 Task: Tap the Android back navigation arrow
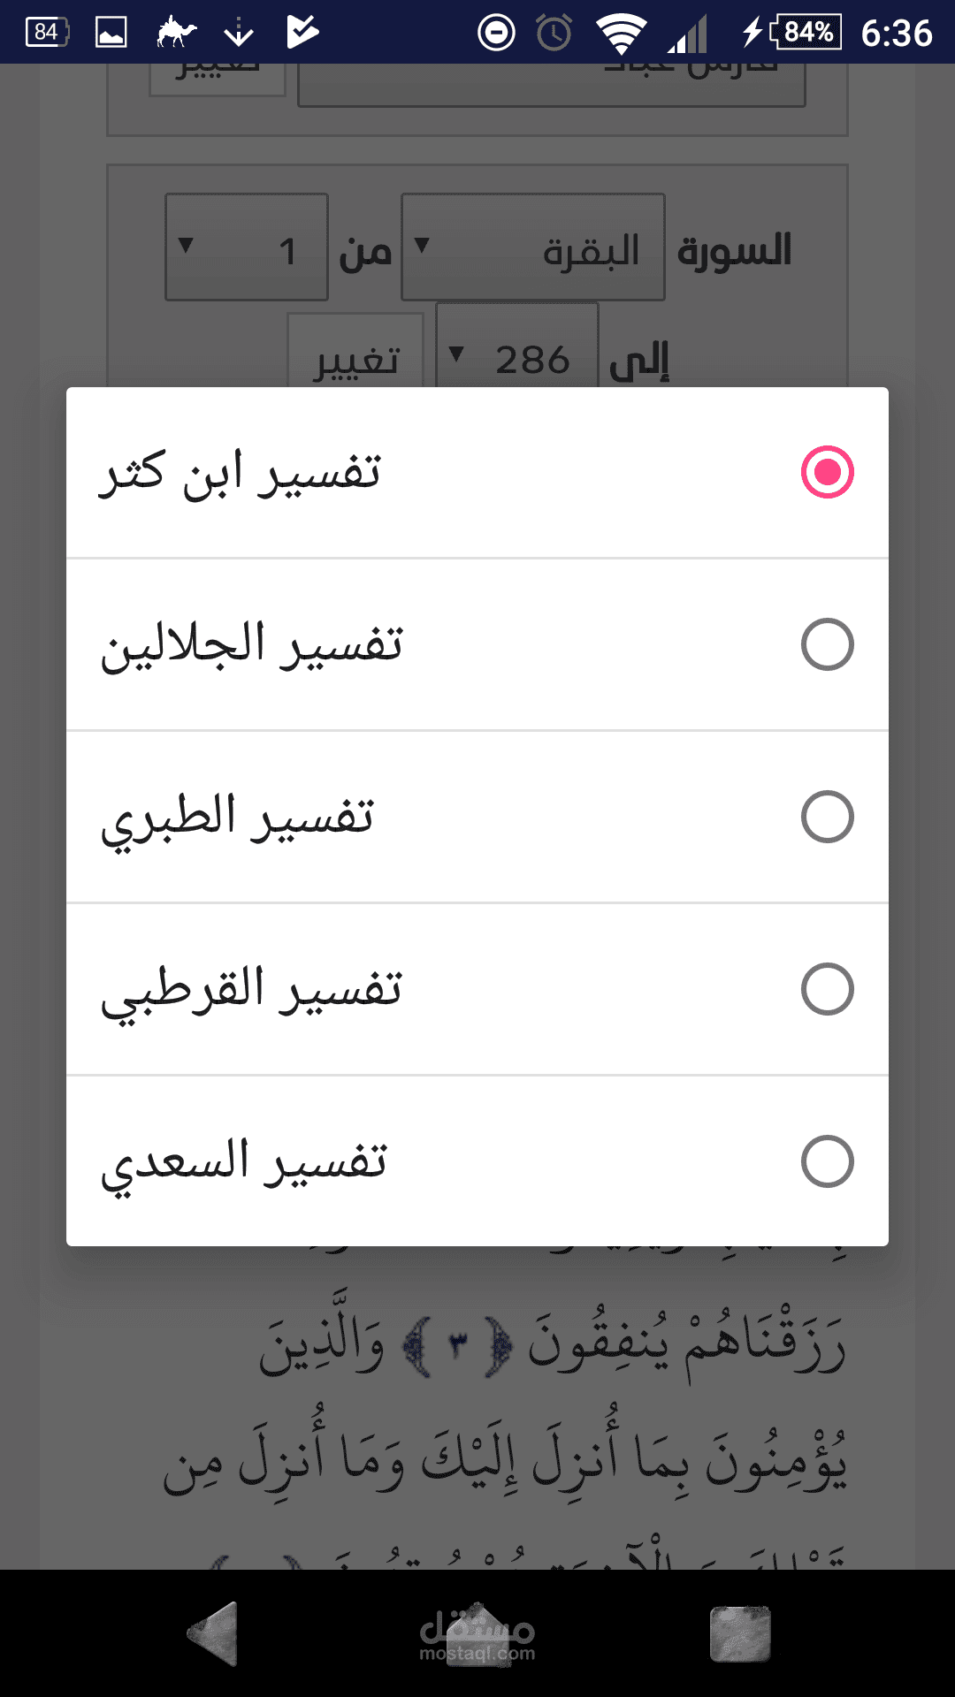215,1633
